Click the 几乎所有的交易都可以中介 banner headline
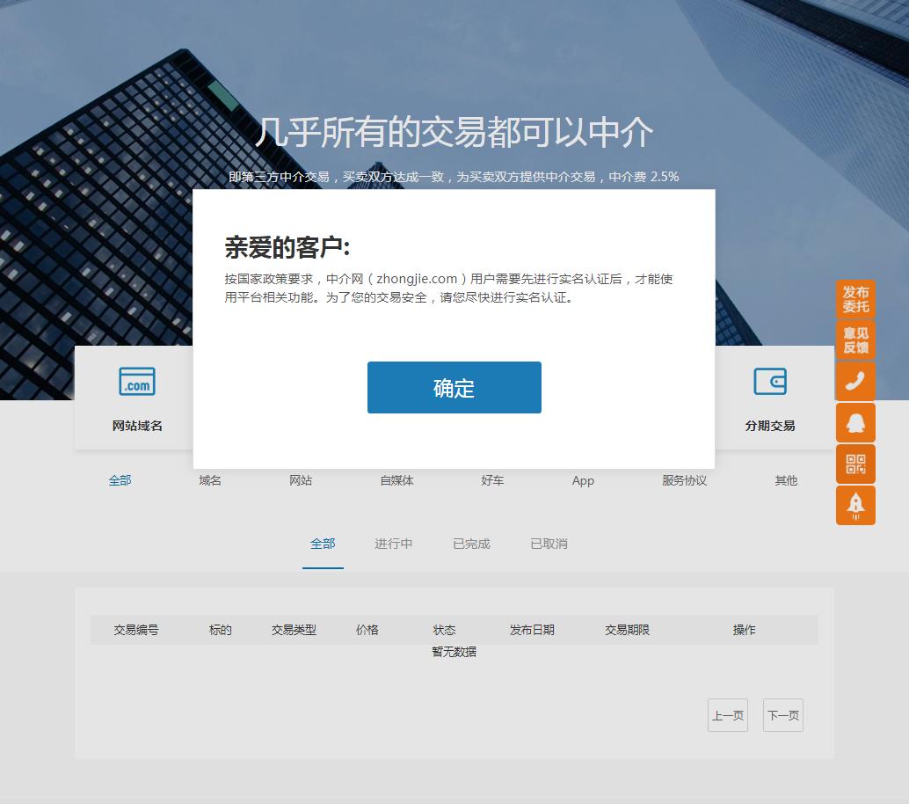909x804 pixels. click(x=454, y=132)
